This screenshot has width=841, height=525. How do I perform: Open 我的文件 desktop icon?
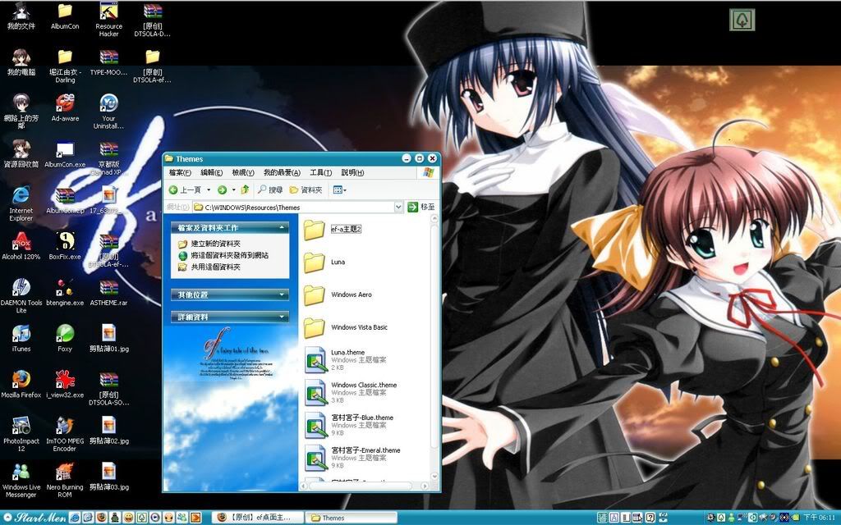click(x=21, y=16)
